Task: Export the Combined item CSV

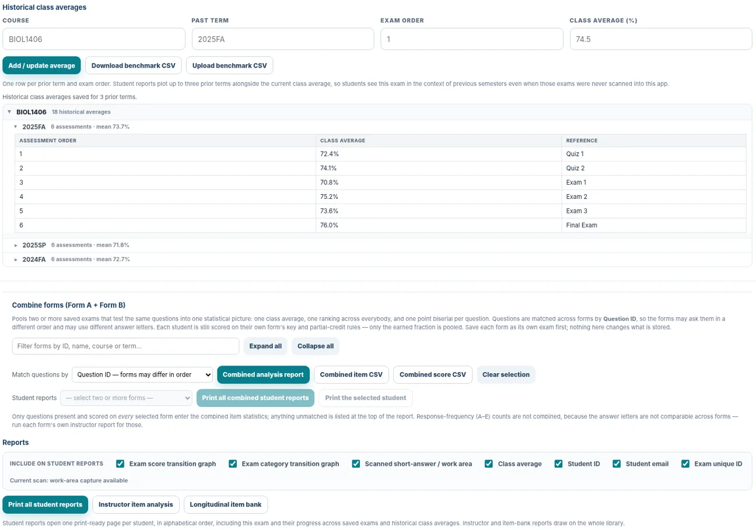Action: [351, 374]
